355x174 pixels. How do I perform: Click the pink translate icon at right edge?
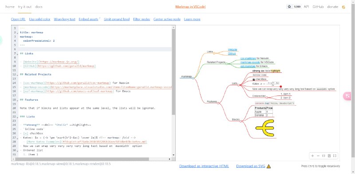tap(347, 96)
